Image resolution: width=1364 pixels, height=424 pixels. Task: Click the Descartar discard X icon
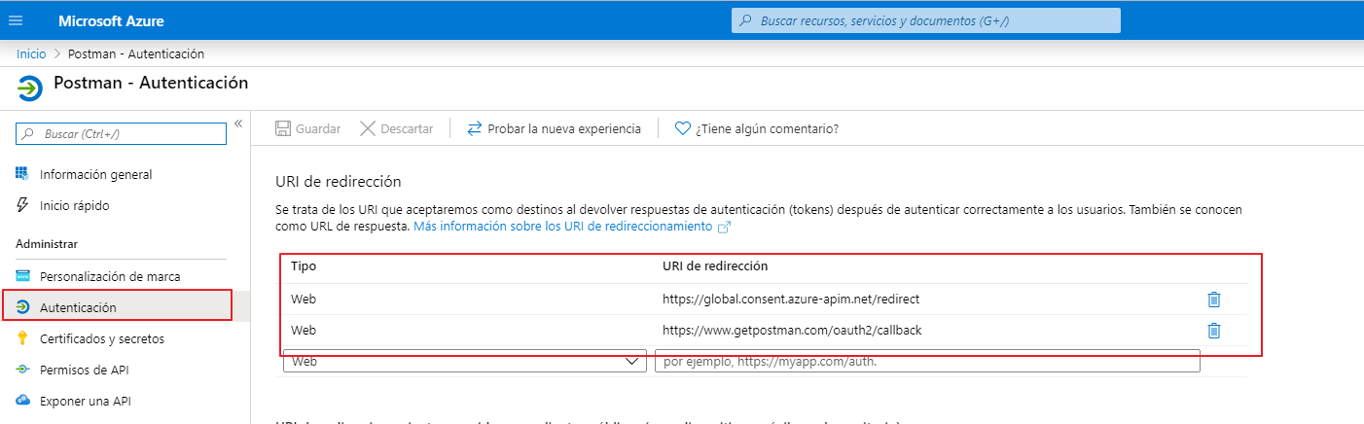pos(368,128)
